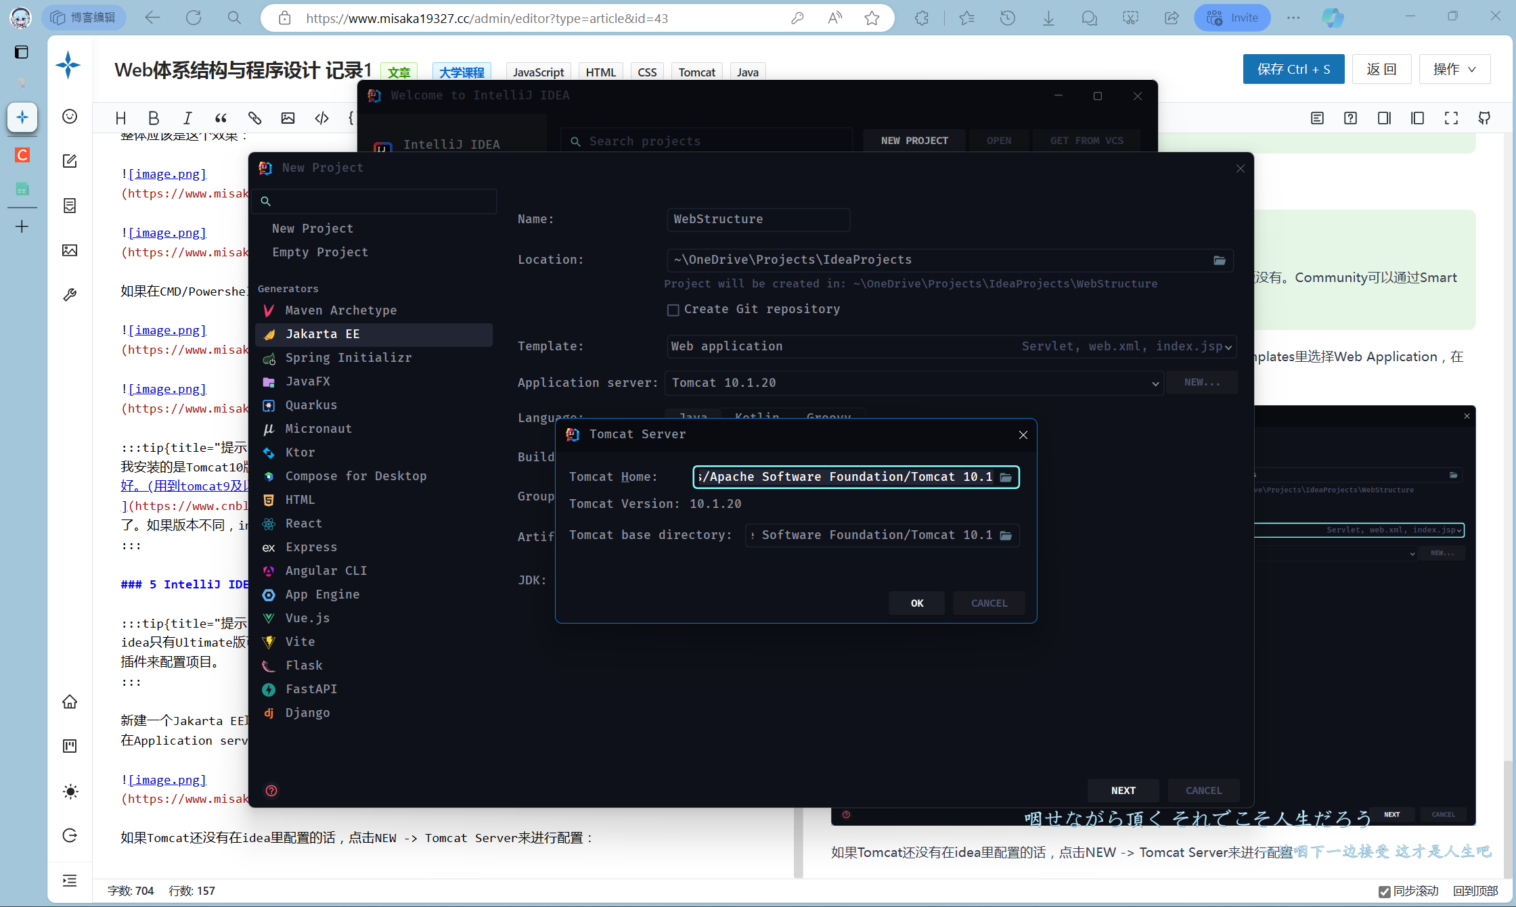
Task: Browse for the Tomcat Home folder
Action: 1006,478
